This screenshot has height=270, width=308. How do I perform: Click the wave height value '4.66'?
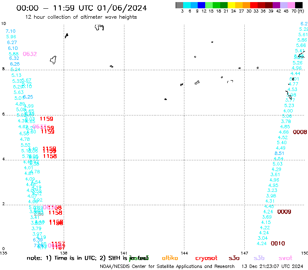click(283, 132)
